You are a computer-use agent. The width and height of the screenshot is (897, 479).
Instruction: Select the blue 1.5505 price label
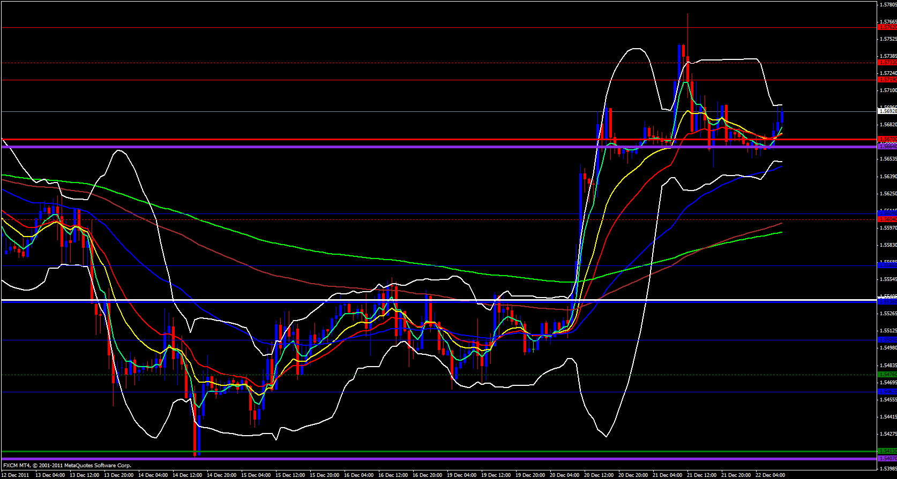click(x=887, y=339)
